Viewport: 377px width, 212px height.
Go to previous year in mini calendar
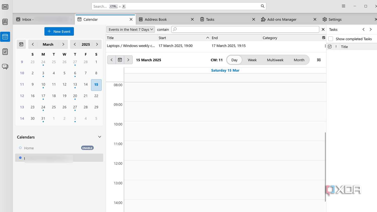click(x=75, y=44)
